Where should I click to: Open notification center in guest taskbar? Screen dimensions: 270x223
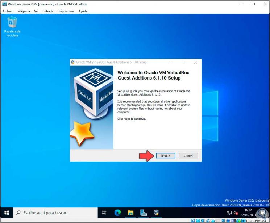(263, 212)
